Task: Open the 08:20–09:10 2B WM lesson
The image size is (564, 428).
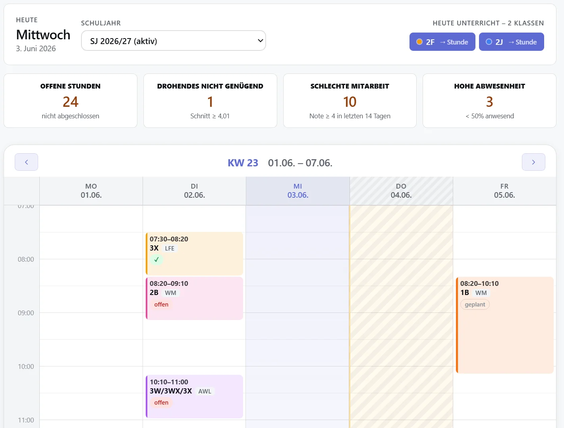Action: pyautogui.click(x=195, y=298)
